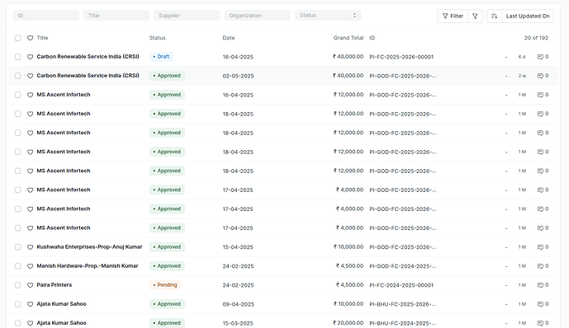Like the Manish Hardware row heart icon

tap(30, 266)
